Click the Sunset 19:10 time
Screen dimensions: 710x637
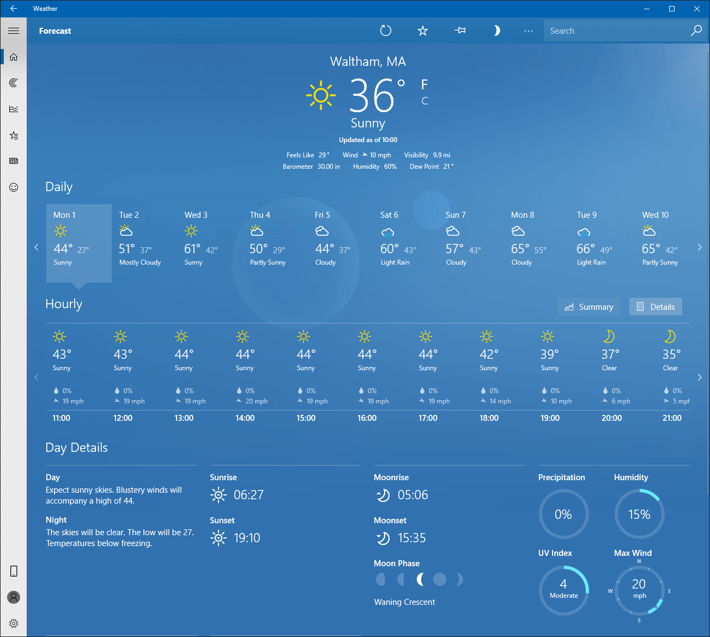click(247, 538)
